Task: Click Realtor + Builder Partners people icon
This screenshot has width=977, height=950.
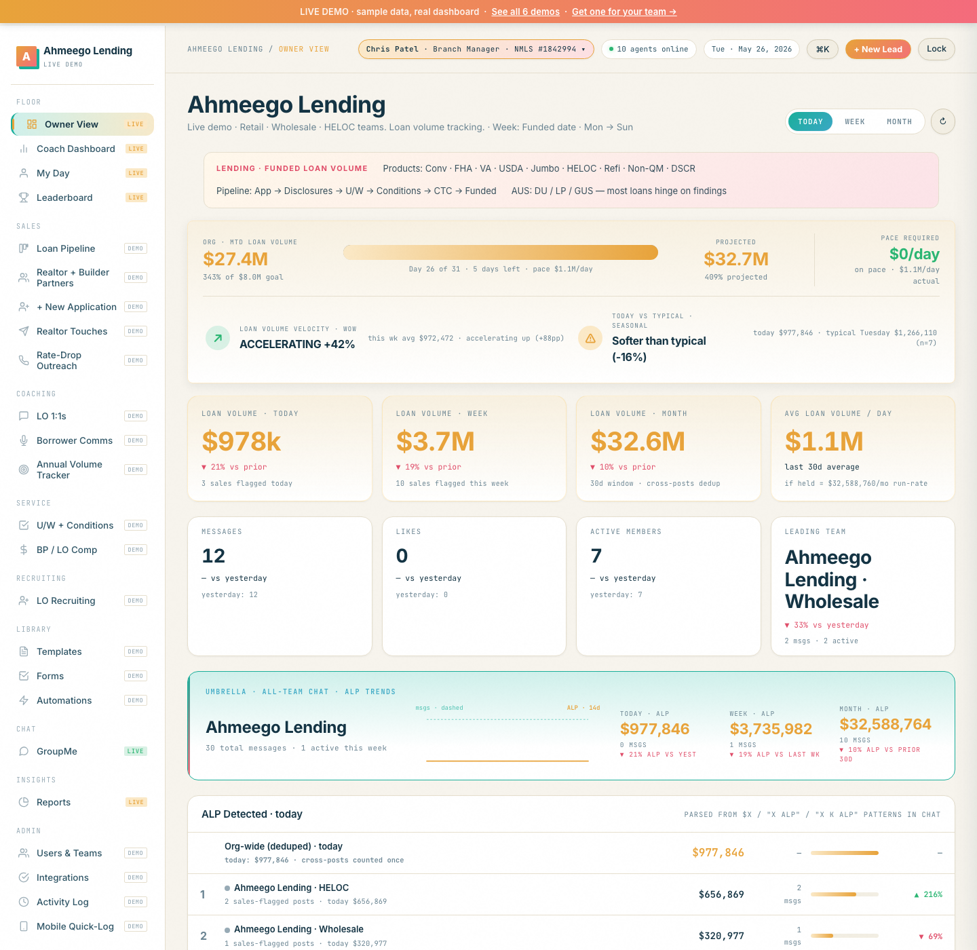Action: tap(24, 278)
